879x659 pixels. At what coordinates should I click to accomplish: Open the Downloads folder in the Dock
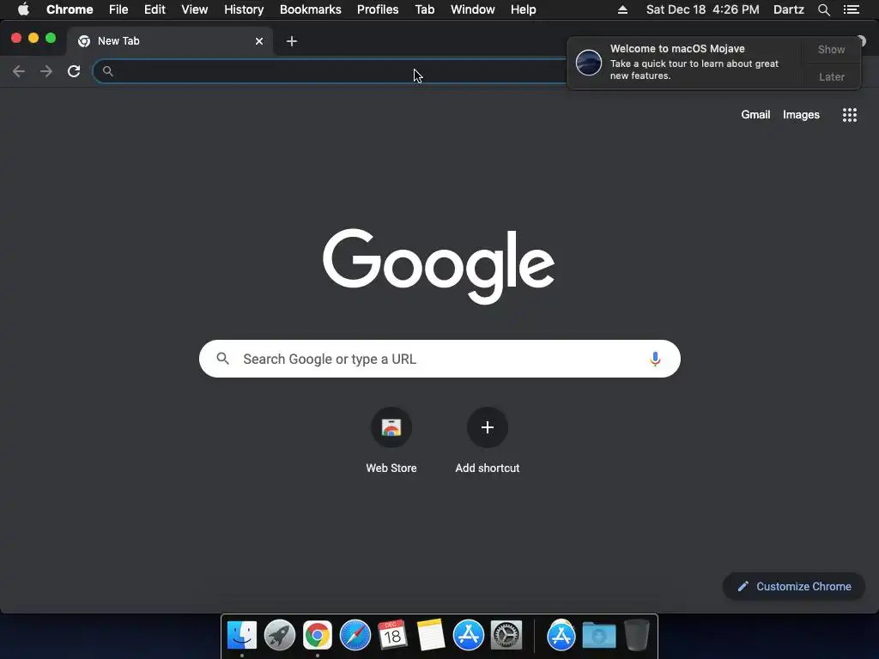coord(598,635)
